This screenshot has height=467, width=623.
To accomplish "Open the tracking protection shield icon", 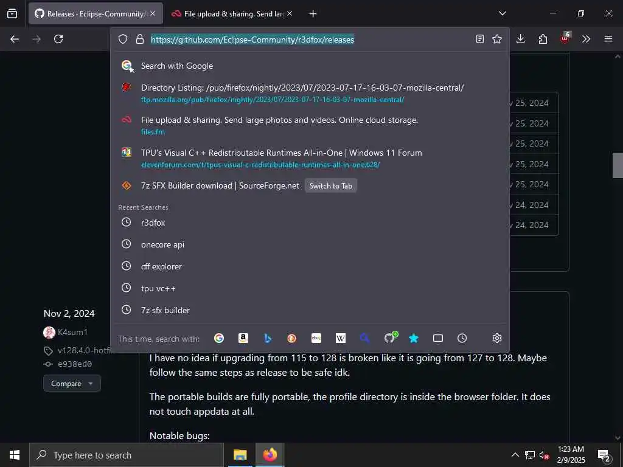I will click(123, 39).
